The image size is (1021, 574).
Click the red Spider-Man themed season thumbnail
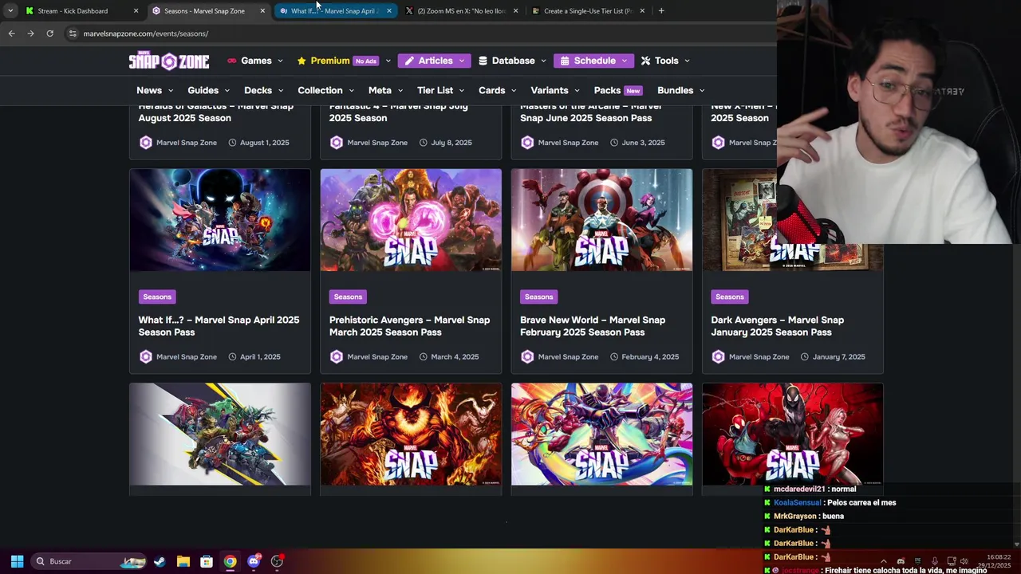[x=792, y=434]
